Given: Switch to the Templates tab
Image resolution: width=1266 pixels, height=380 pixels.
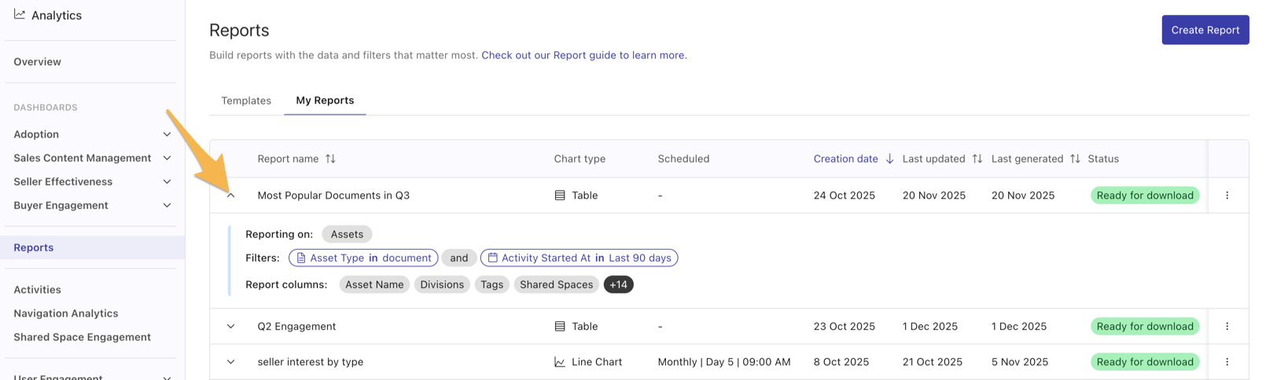Looking at the screenshot, I should click(246, 100).
